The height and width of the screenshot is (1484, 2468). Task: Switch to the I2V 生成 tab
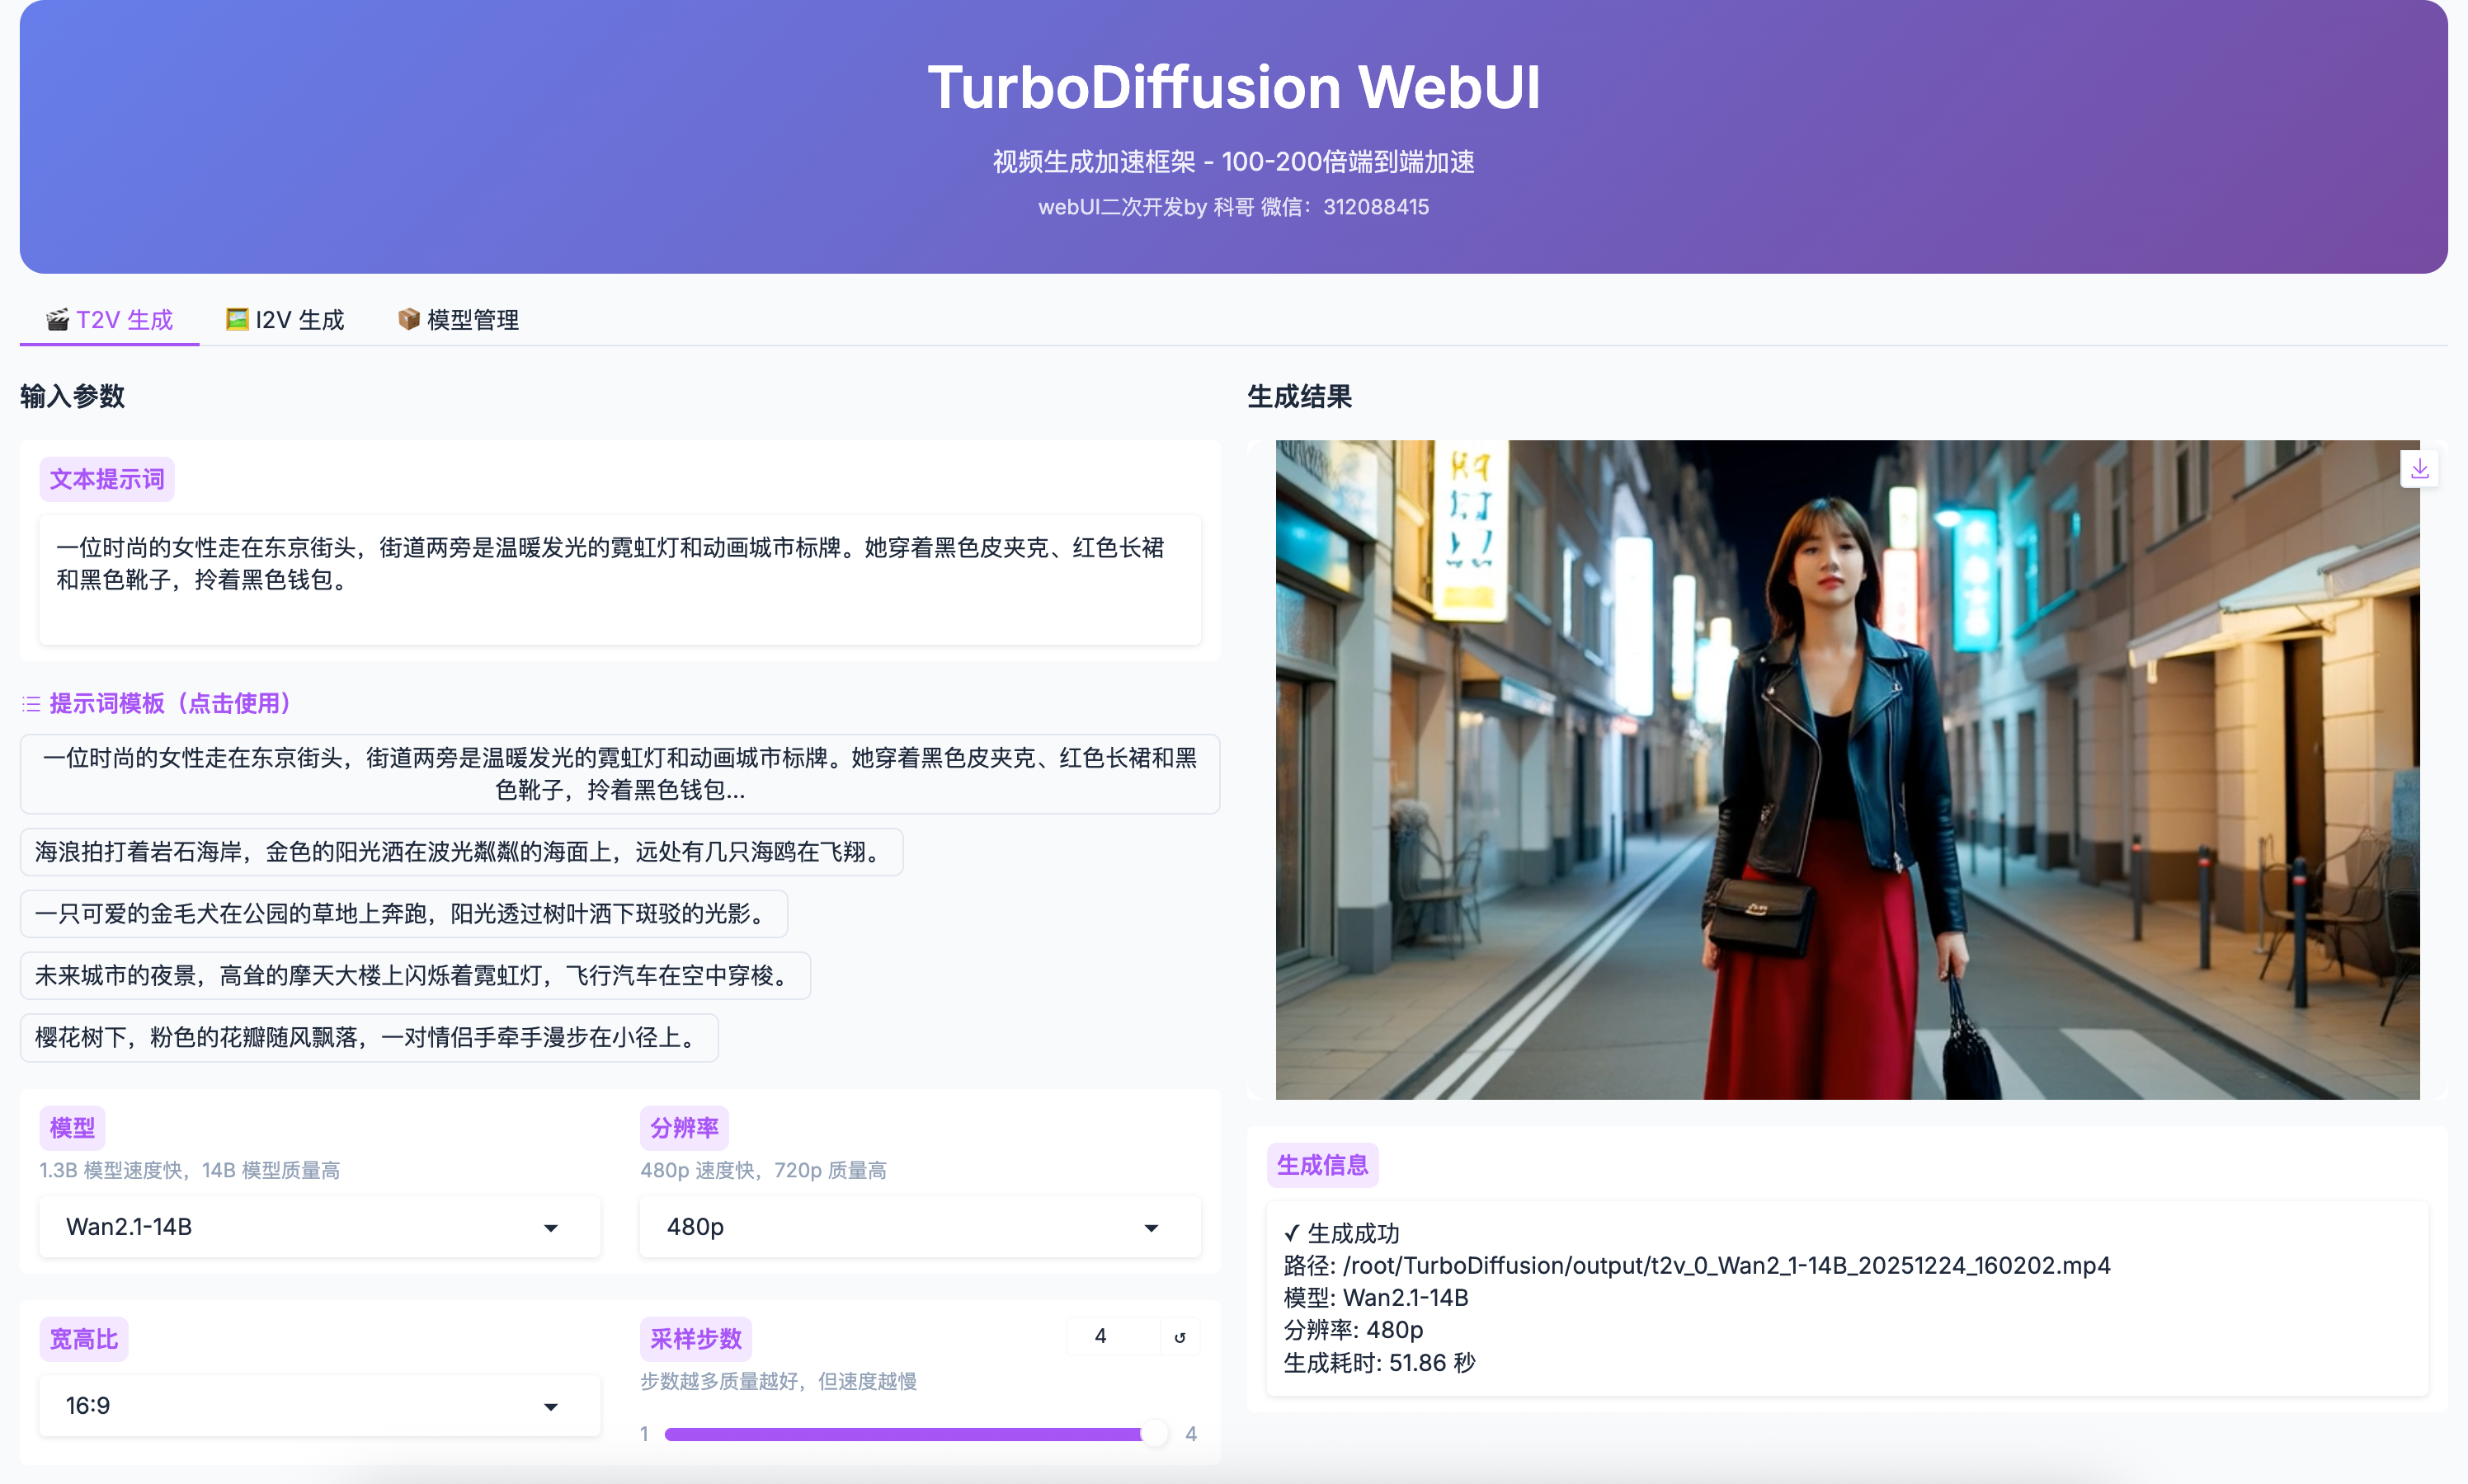point(285,319)
